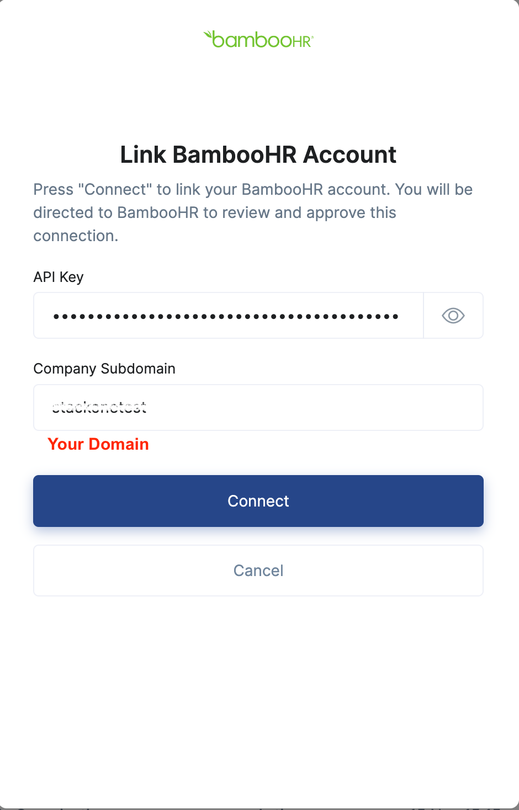
Task: Click the red Your Domain label
Action: 98,444
